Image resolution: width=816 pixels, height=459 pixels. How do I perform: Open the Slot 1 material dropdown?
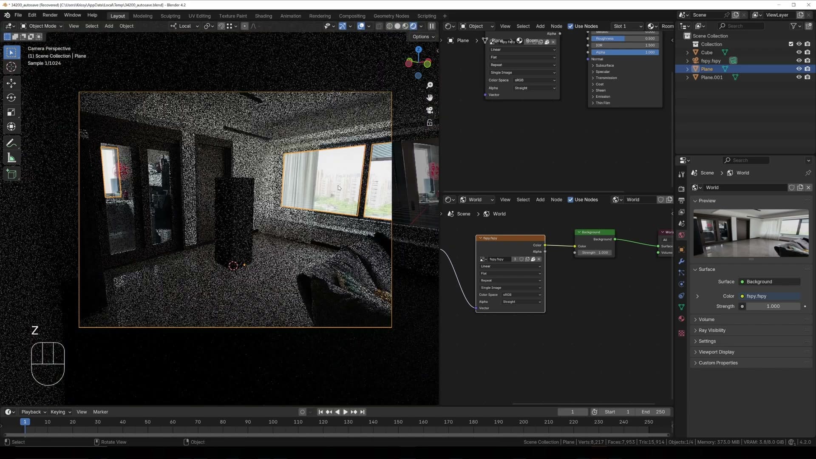tap(627, 26)
